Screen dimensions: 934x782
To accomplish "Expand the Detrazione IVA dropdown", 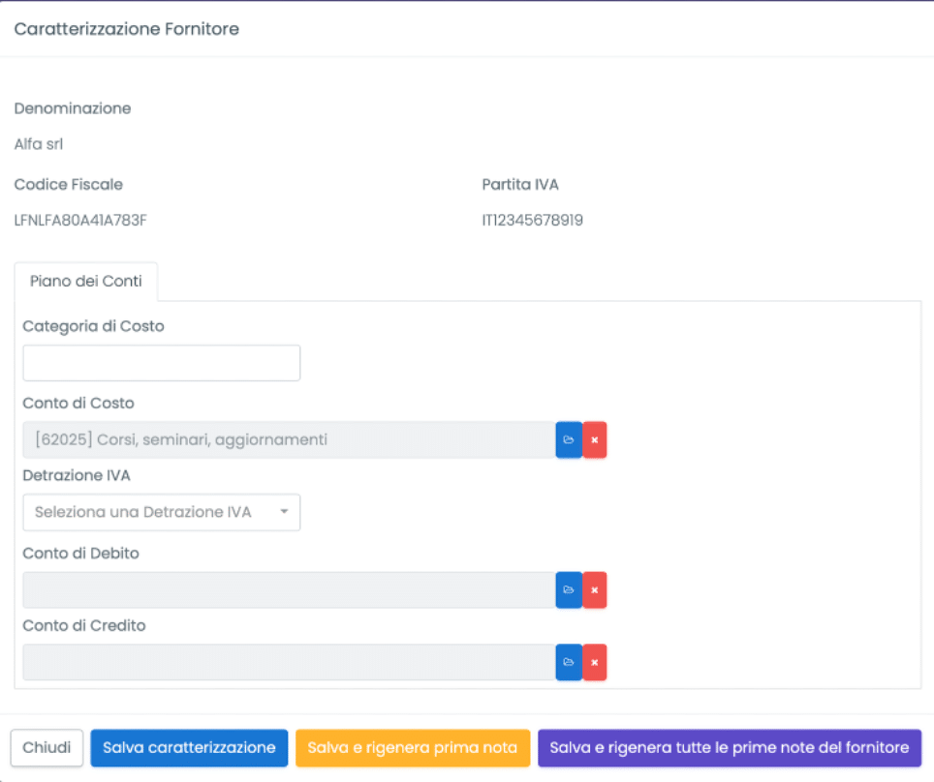I will (x=161, y=512).
